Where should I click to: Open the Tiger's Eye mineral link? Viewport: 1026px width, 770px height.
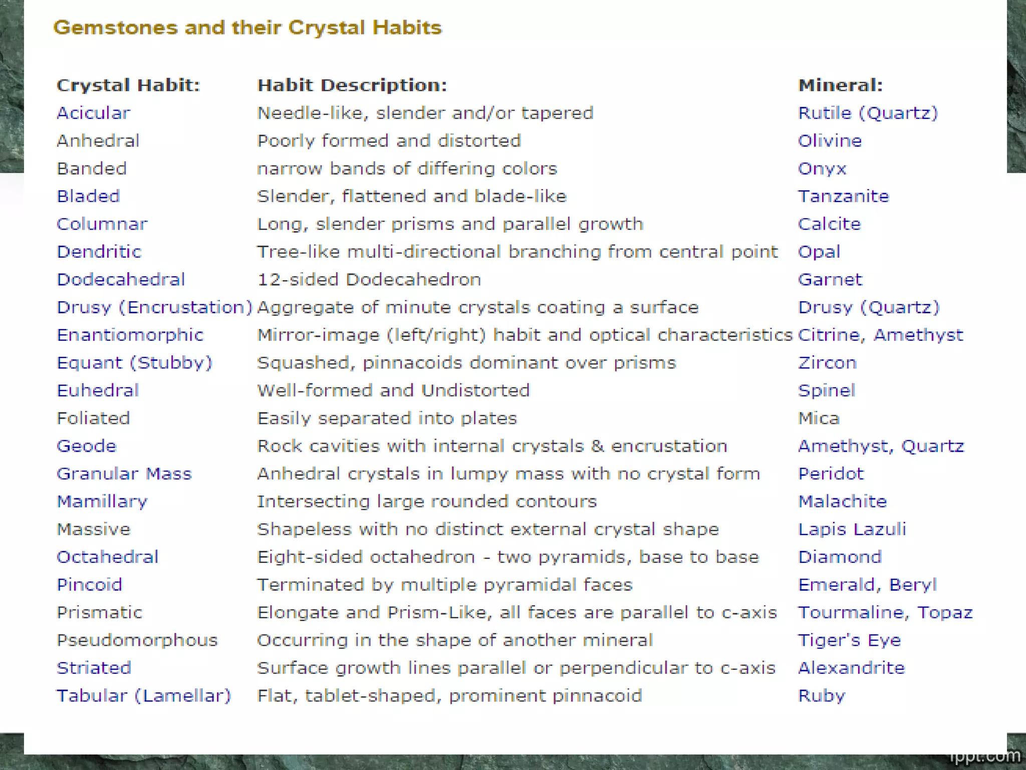(849, 640)
